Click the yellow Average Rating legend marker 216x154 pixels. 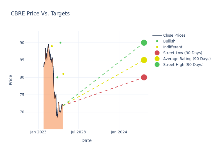[157, 59]
